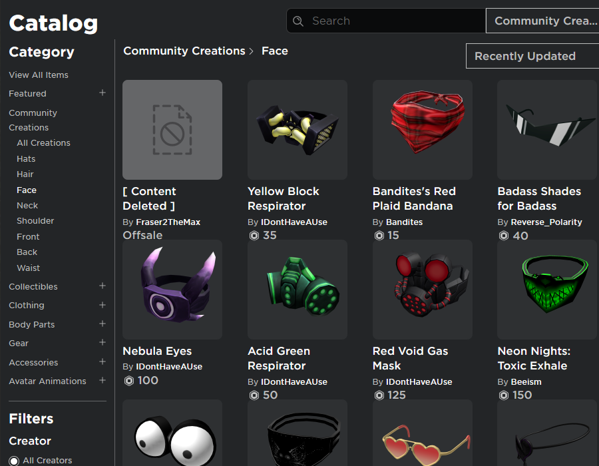This screenshot has width=599, height=466.
Task: Click the Nebula Eyes thumbnail
Action: (172, 290)
